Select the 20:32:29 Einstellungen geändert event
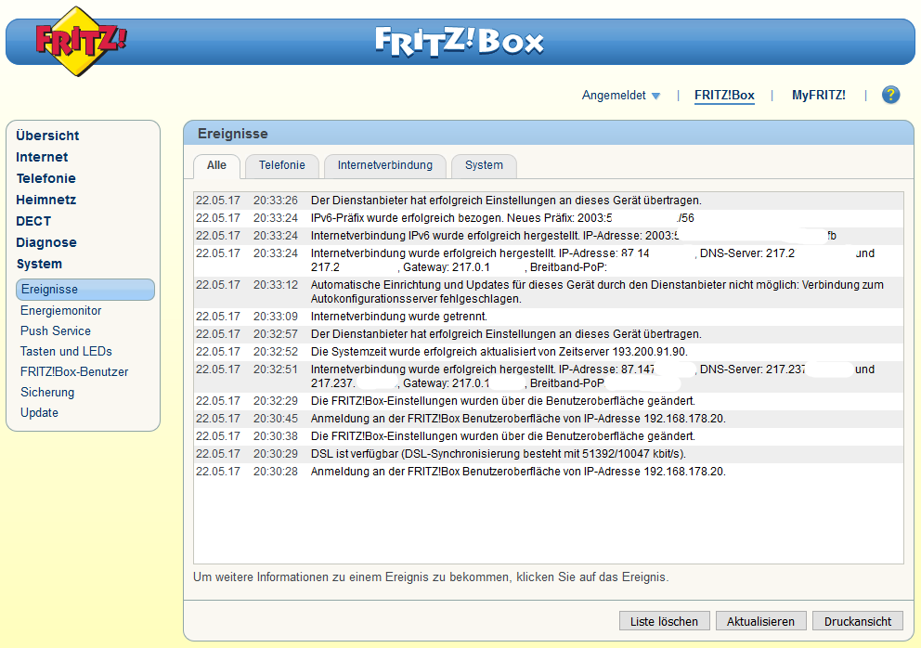 click(549, 401)
